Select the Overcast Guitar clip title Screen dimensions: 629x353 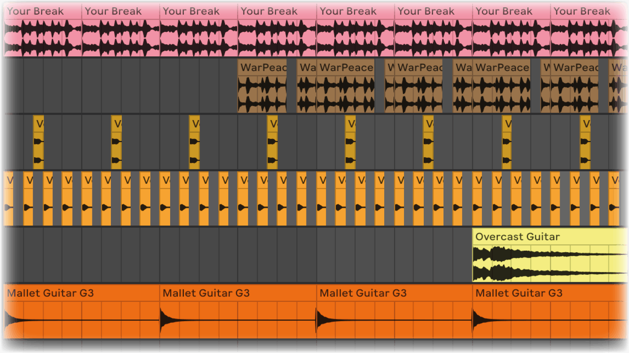pyautogui.click(x=517, y=237)
